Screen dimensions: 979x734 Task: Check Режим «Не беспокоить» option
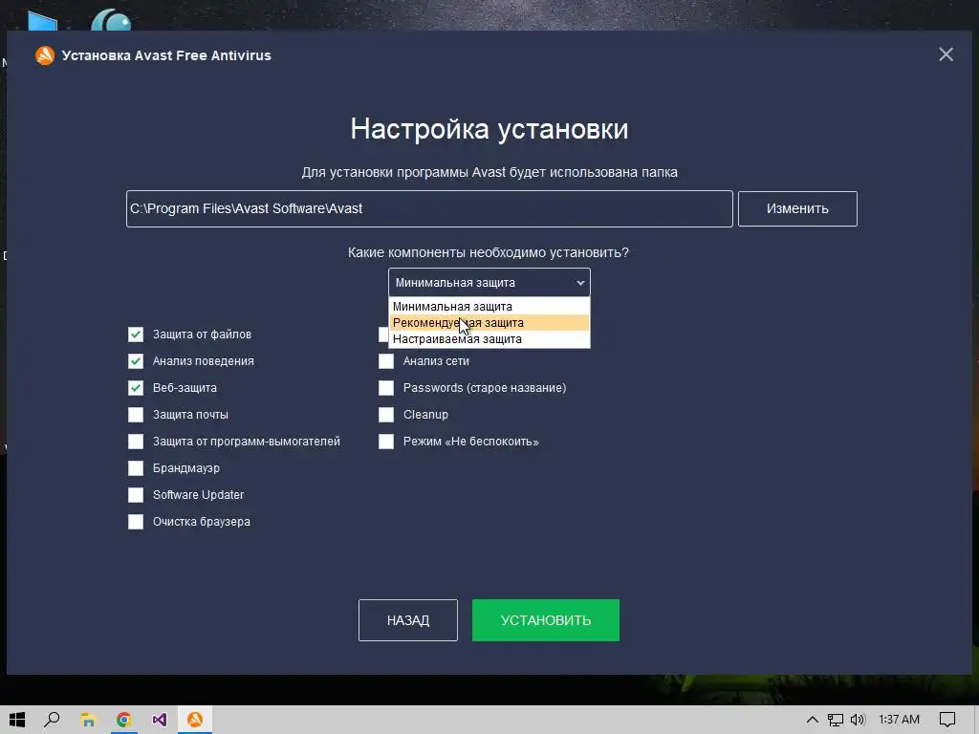[x=386, y=442]
